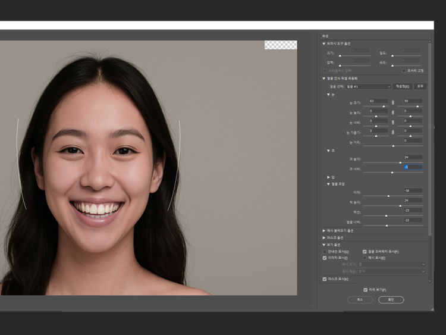Uncheck 얼굴 오버레이 표시 option
The height and width of the screenshot is (335, 446).
click(365, 252)
